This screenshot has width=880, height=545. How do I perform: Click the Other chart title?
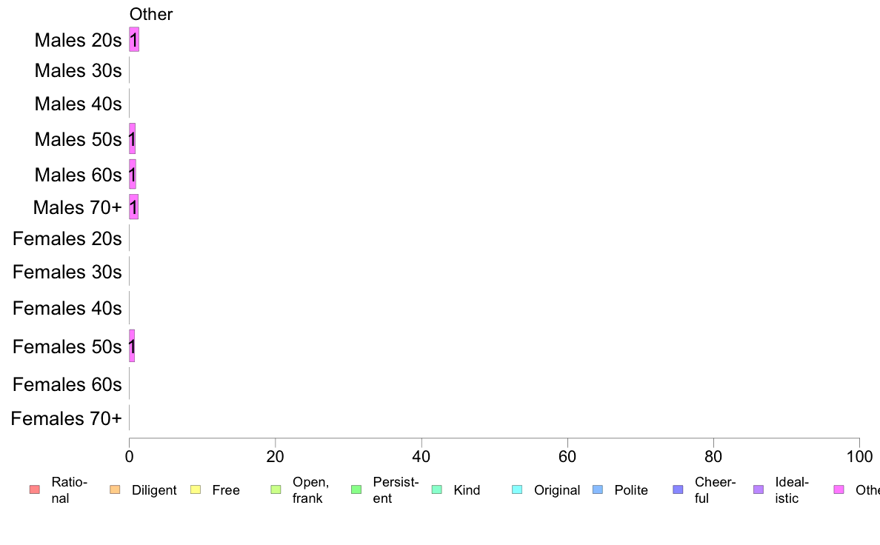pos(151,14)
